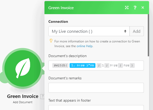Click the first semicolon separator token
The height and width of the screenshot is (110, 153).
pos(99,65)
